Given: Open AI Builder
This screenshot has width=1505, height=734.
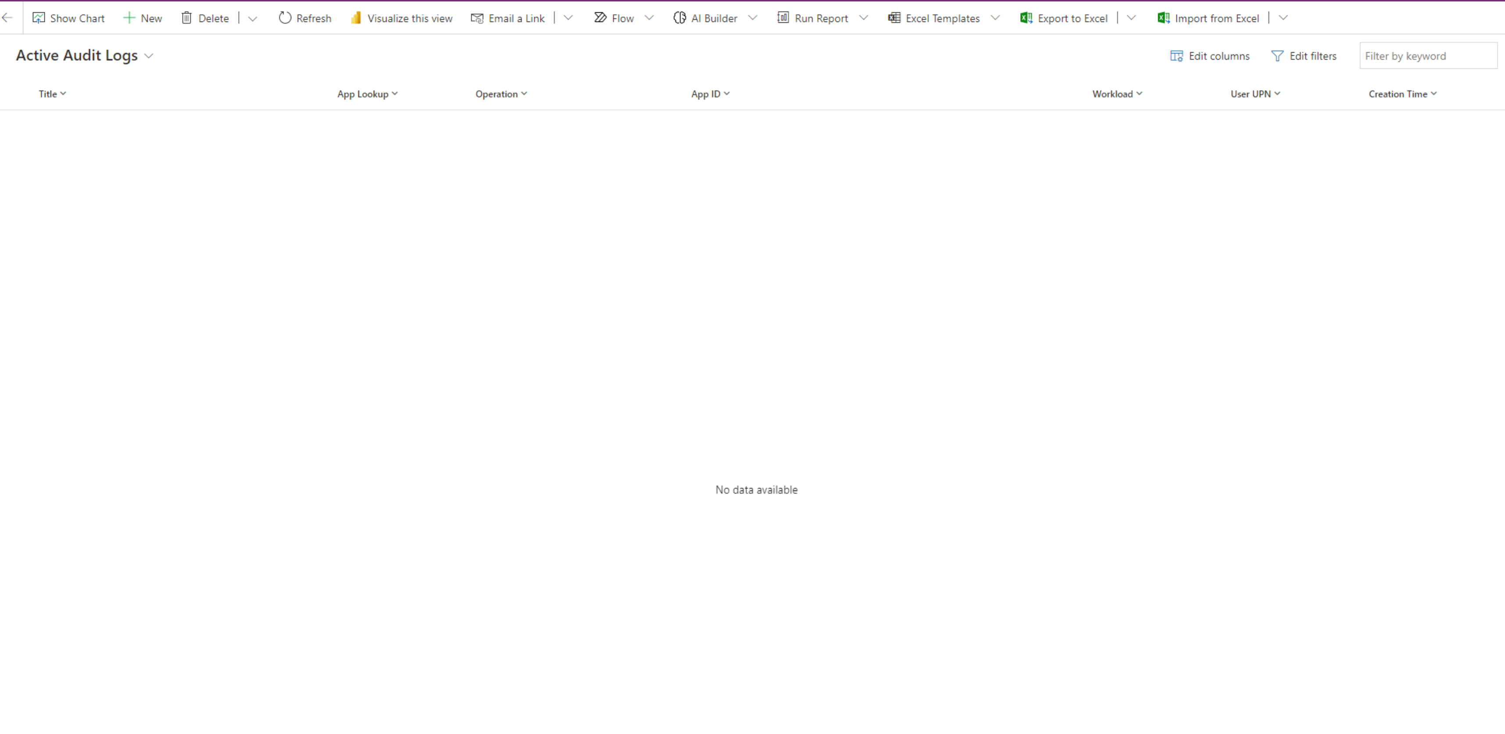Looking at the screenshot, I should click(679, 18).
